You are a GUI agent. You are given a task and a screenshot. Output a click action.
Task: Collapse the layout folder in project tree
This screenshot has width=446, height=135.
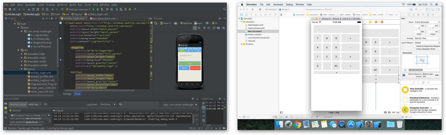pyautogui.click(x=22, y=69)
